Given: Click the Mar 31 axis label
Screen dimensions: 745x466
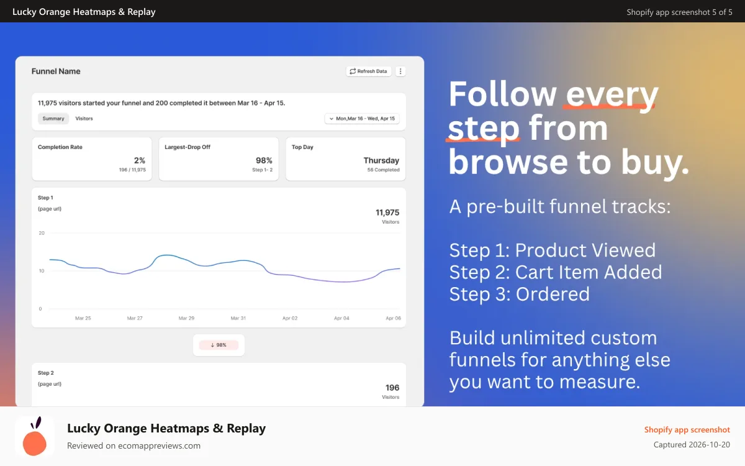Looking at the screenshot, I should (x=238, y=318).
